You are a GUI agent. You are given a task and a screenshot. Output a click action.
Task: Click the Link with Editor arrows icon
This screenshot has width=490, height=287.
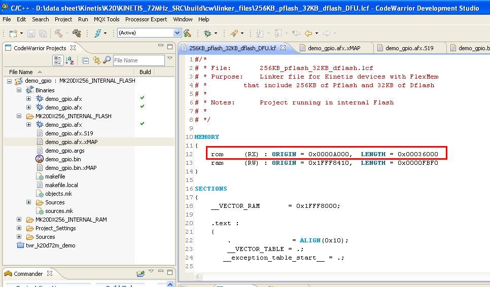(96, 60)
